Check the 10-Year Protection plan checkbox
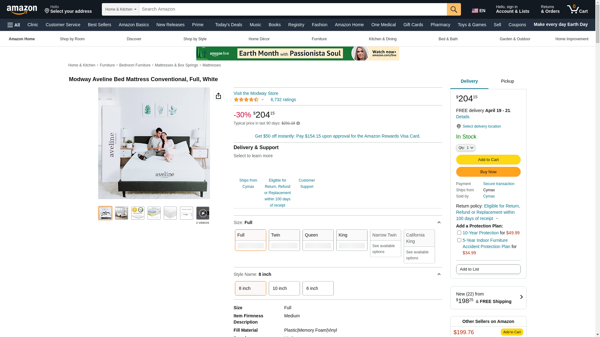The width and height of the screenshot is (600, 337). (459, 233)
